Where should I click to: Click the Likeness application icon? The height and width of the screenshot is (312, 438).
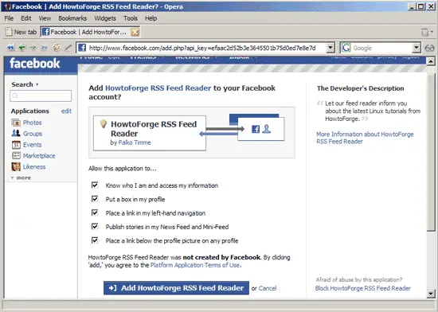(x=16, y=166)
